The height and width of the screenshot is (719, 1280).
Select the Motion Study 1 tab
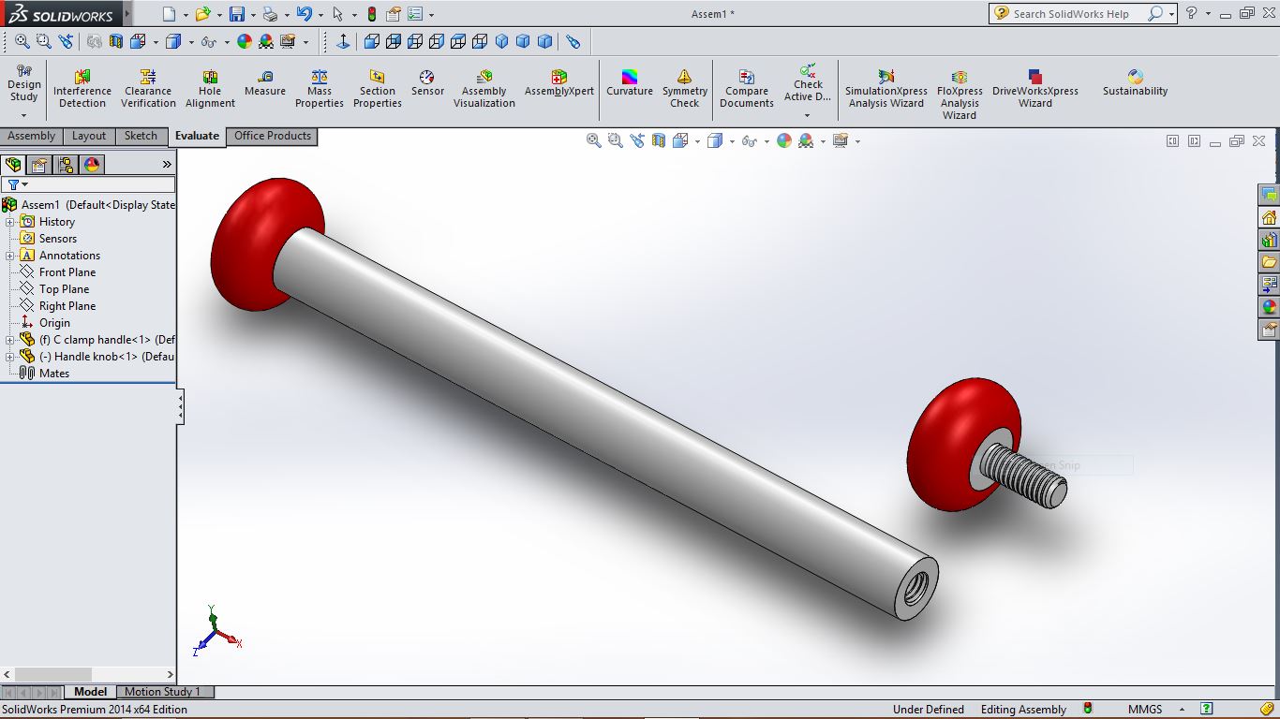click(163, 692)
